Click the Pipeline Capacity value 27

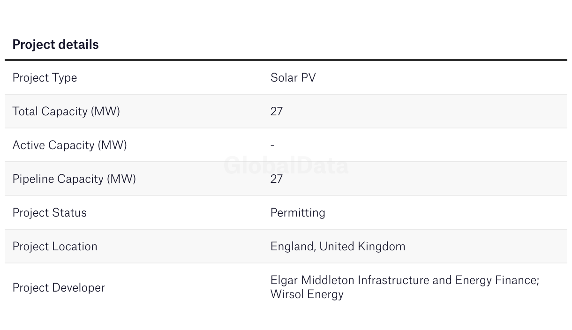(x=277, y=179)
